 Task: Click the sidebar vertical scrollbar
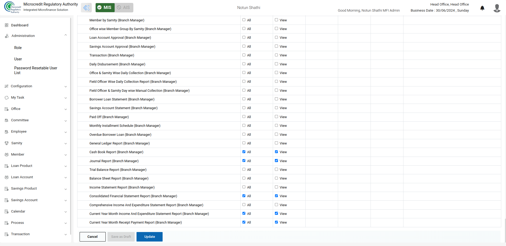pos(71,126)
